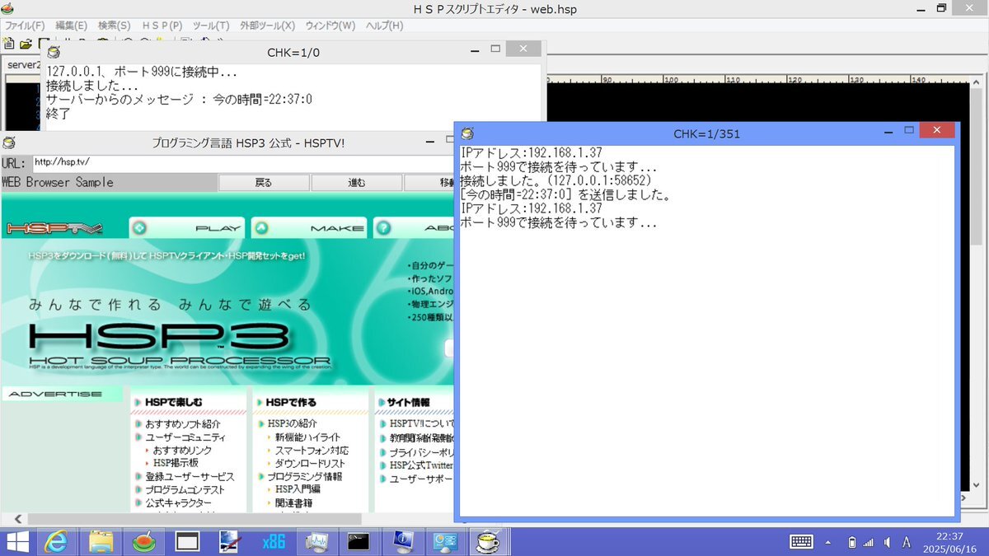Click the blue info monitor taskbar icon

[404, 541]
